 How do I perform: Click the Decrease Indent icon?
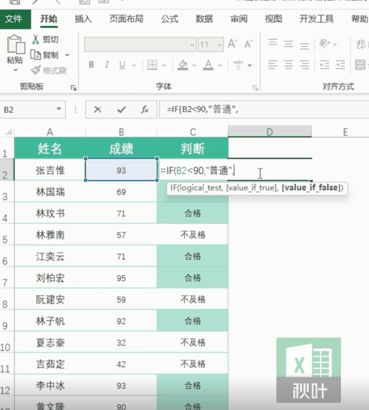[x=325, y=65]
